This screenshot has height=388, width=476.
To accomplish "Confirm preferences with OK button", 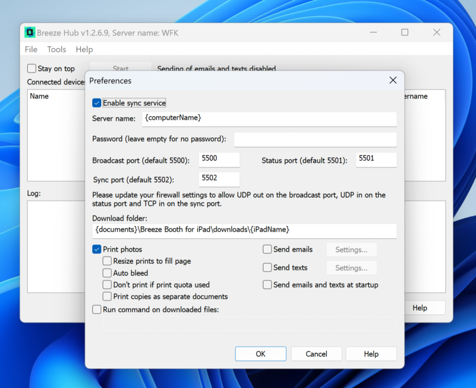I will (260, 354).
